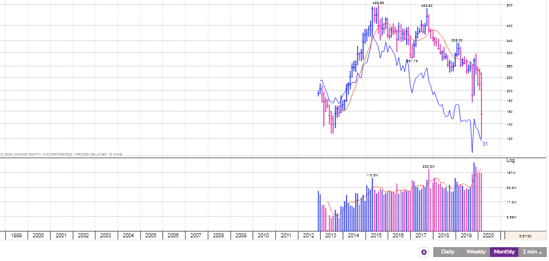The width and height of the screenshot is (549, 261).
Task: Click the 220 price axis label
Action: click(x=510, y=78)
